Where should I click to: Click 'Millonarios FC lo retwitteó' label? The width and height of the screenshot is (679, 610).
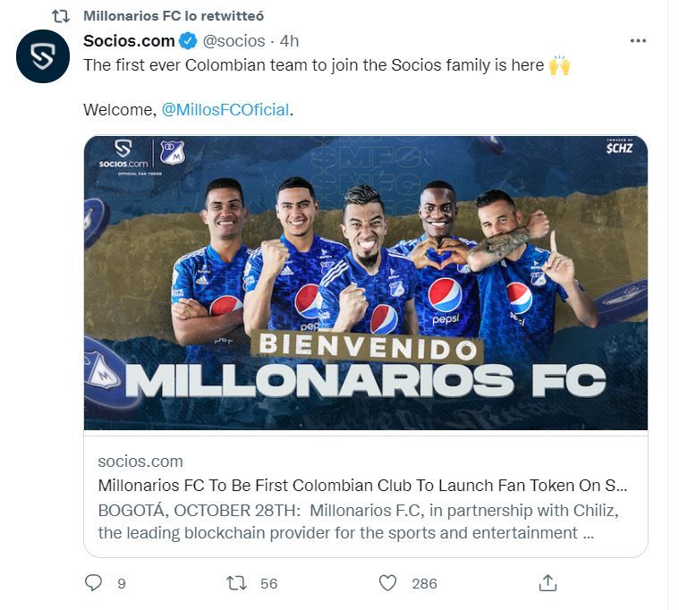pos(173,16)
